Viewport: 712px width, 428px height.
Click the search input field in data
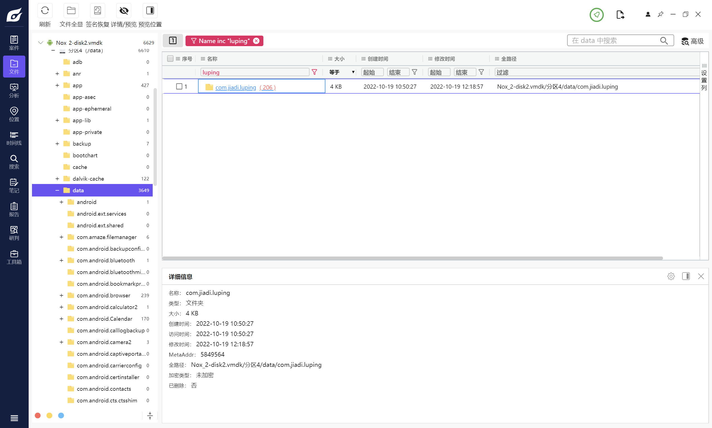click(x=612, y=41)
